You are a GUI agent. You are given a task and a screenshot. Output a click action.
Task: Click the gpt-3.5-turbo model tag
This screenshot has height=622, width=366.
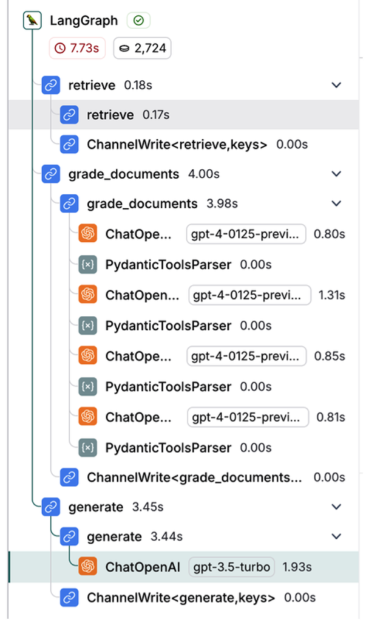pyautogui.click(x=231, y=567)
